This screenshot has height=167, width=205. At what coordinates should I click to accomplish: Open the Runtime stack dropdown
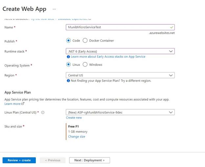point(120,51)
